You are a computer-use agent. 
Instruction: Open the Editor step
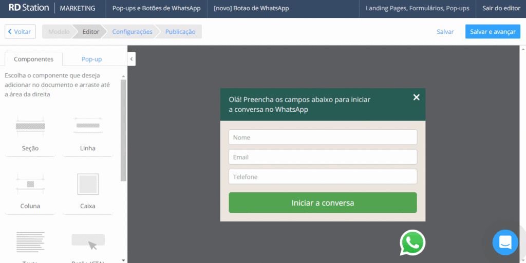point(90,31)
